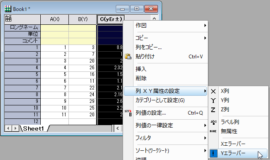Select the ロングネーム row header
The height and width of the screenshot is (160, 270).
pyautogui.click(x=22, y=27)
